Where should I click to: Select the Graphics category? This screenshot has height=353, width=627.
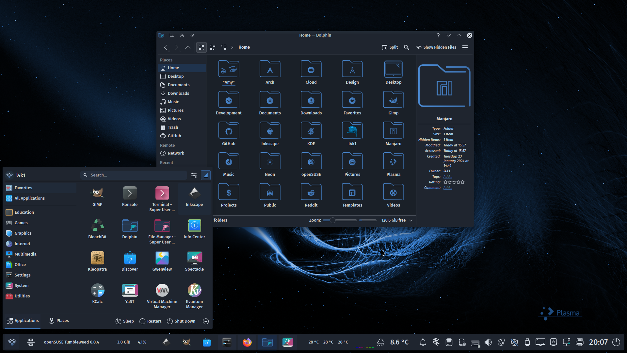point(41,233)
